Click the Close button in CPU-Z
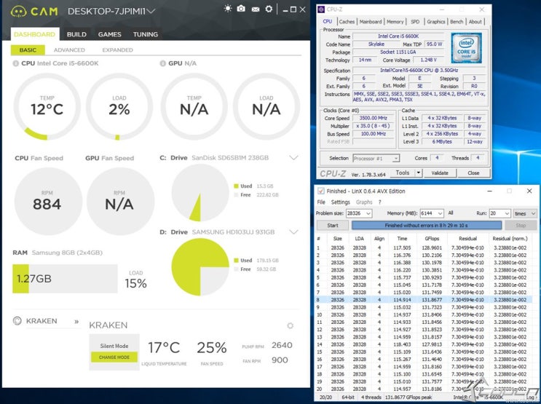The height and width of the screenshot is (404, 541). point(473,173)
